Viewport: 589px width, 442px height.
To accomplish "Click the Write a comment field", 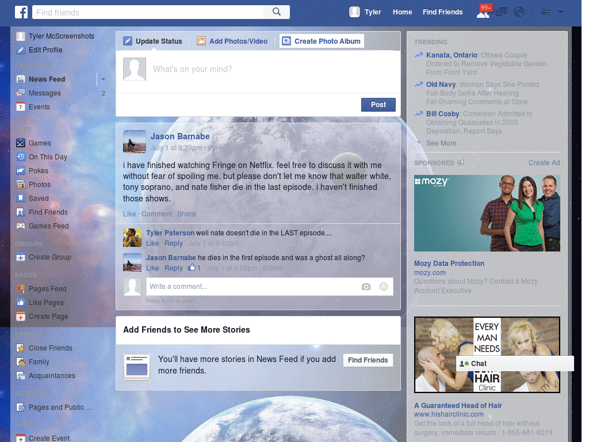I will coord(270,287).
